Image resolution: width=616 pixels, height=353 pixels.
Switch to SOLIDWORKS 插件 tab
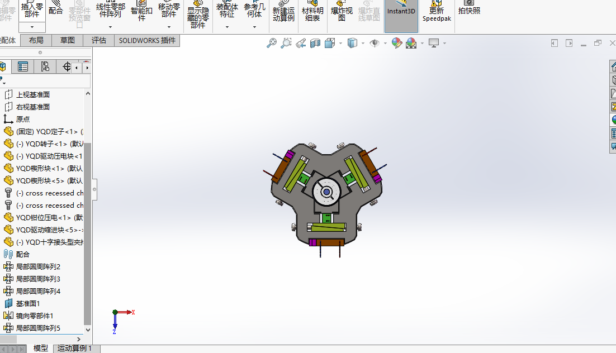click(x=148, y=40)
